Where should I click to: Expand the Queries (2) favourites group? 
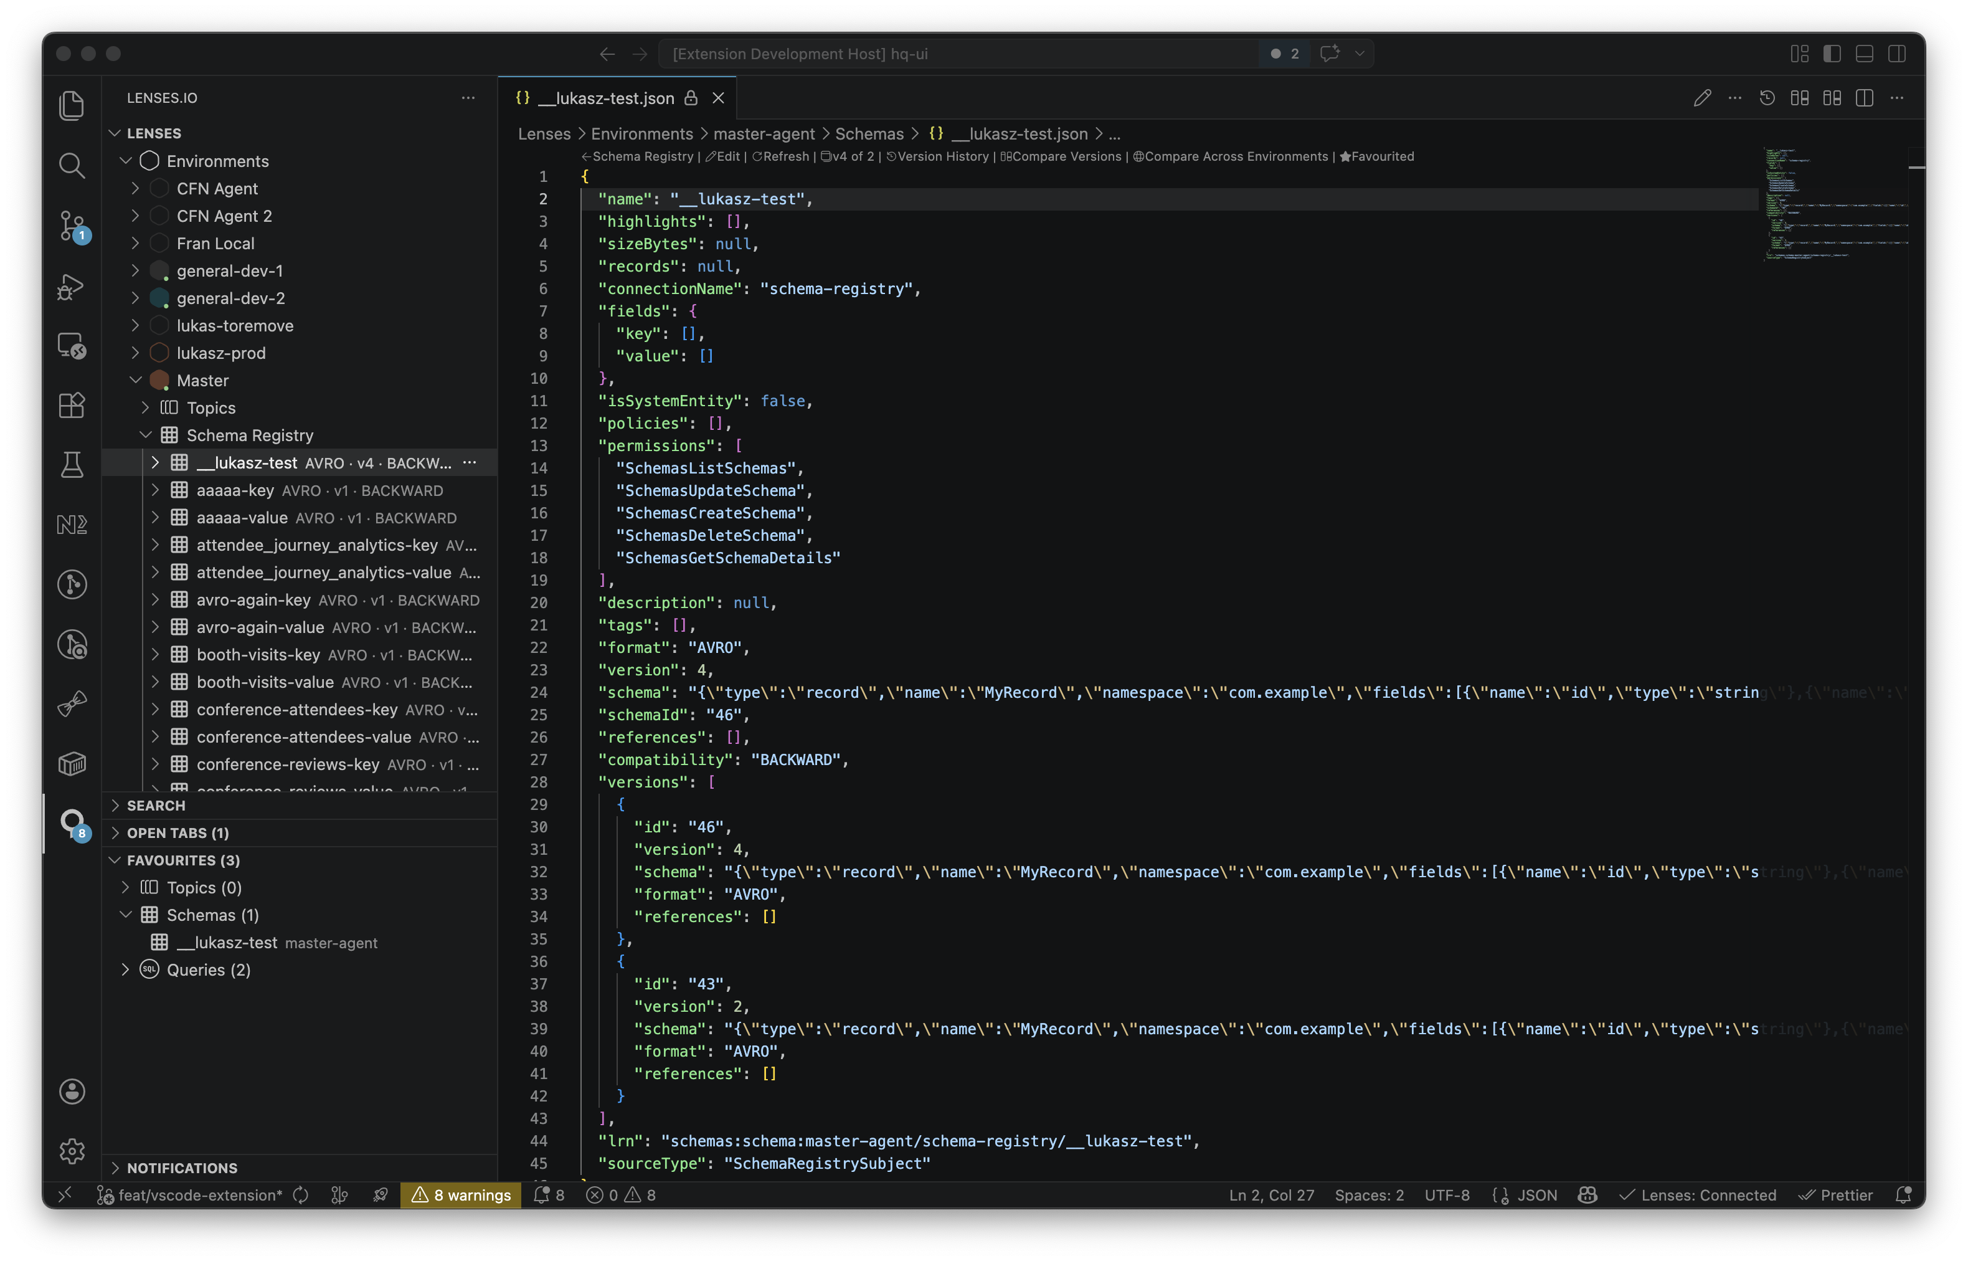[x=125, y=969]
